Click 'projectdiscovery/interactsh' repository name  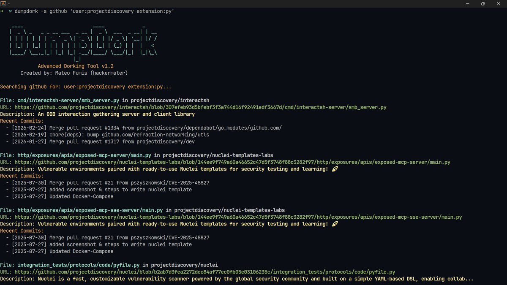[x=170, y=100]
